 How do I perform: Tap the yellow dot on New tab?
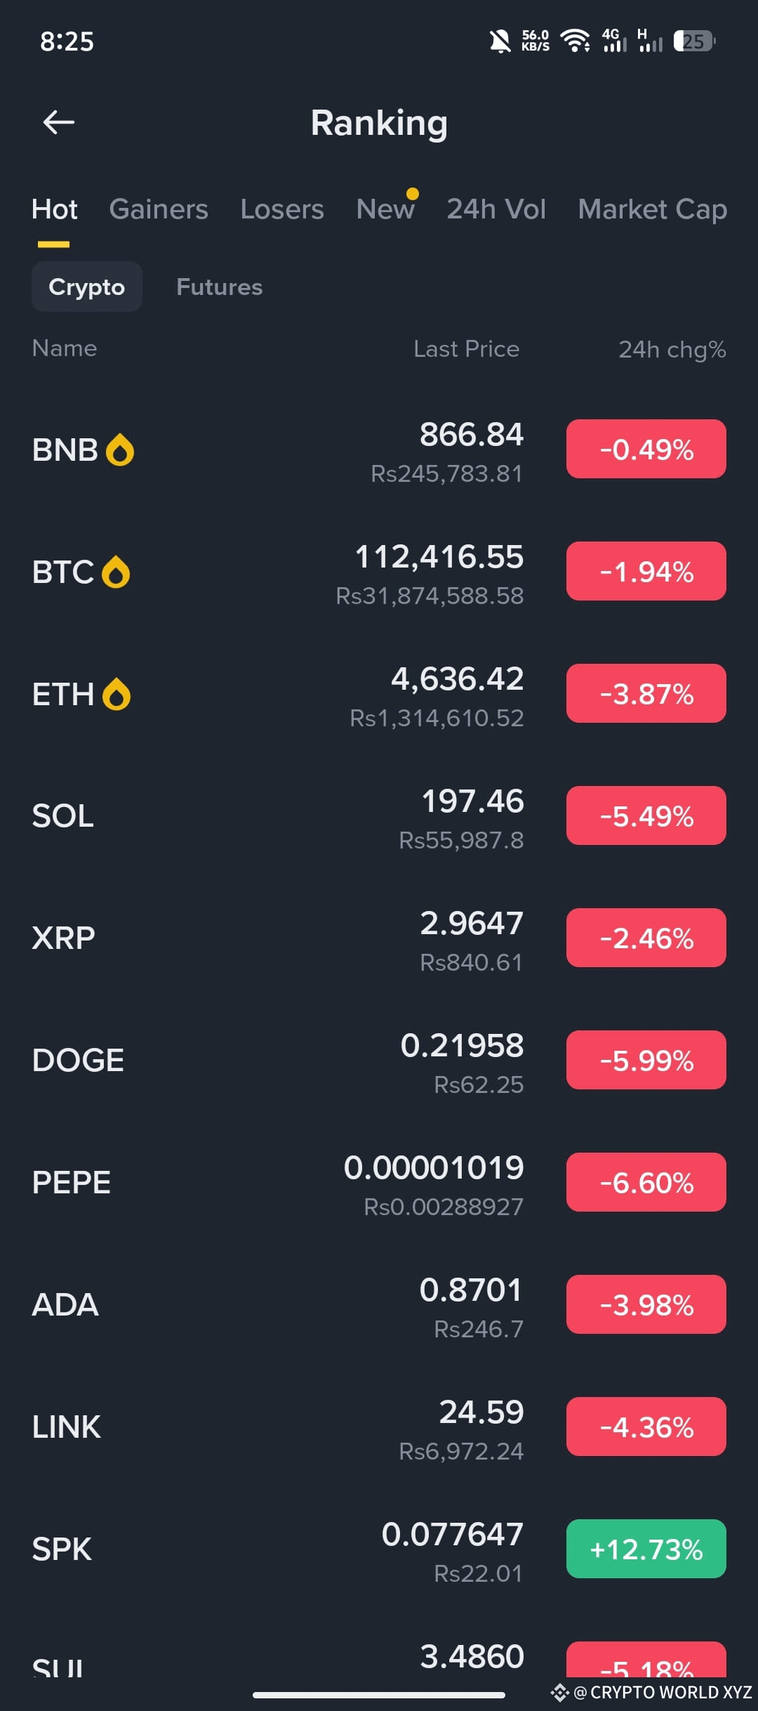(413, 194)
